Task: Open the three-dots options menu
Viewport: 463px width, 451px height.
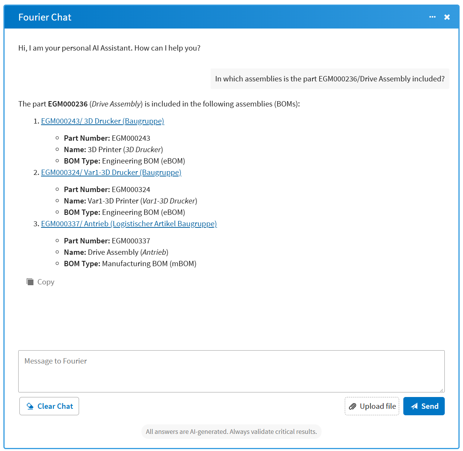Action: pos(432,17)
